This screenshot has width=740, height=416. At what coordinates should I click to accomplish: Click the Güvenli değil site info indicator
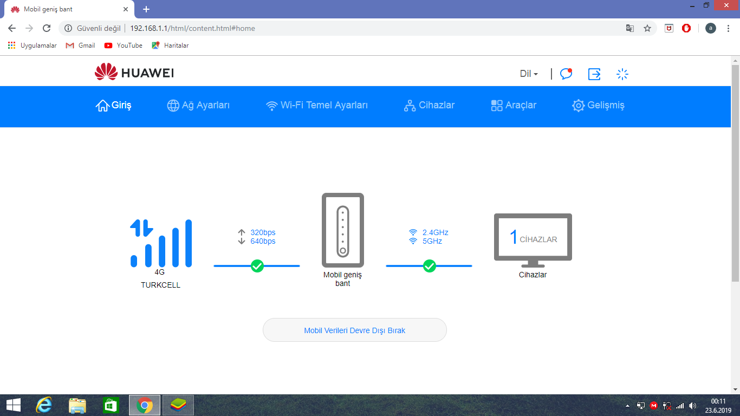click(93, 28)
